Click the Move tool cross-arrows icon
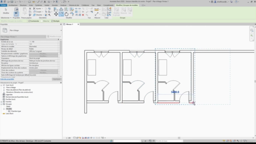 click(56, 14)
